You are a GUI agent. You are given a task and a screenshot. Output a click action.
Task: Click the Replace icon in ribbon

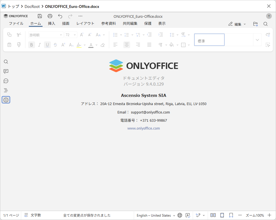coord(268,35)
